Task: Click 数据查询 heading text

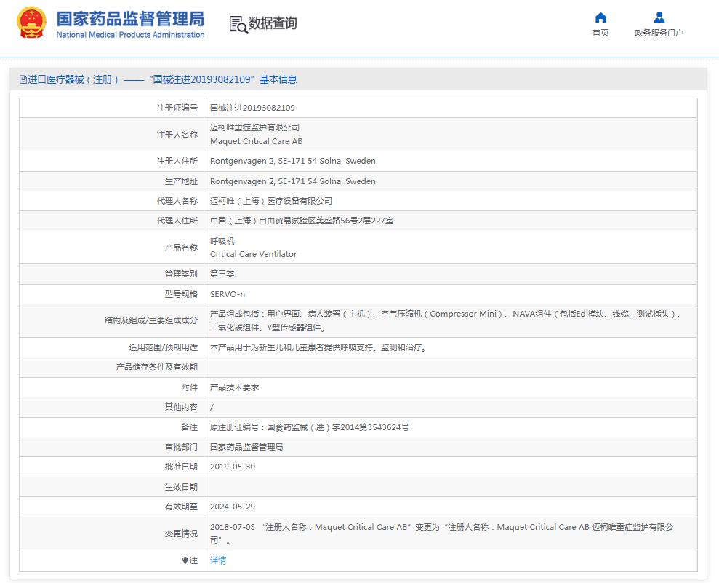Action: [273, 23]
